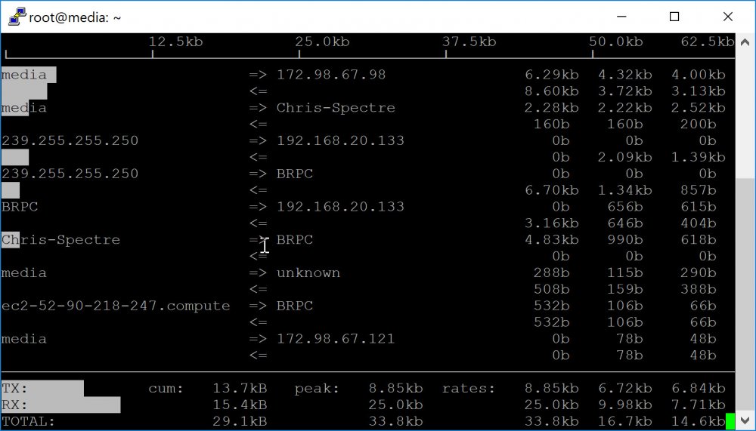
Task: Click the 3.16kb rate value
Action: pyautogui.click(x=552, y=223)
